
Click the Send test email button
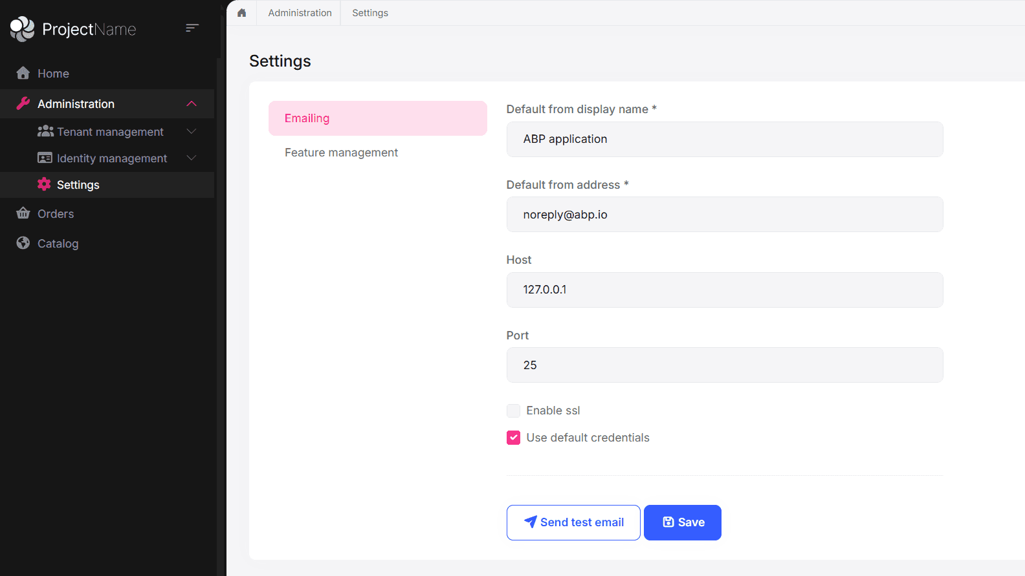573,522
